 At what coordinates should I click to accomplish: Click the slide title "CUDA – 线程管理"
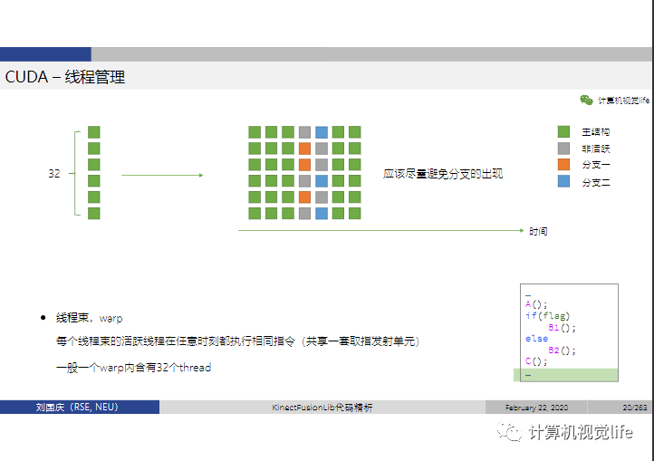(x=65, y=77)
